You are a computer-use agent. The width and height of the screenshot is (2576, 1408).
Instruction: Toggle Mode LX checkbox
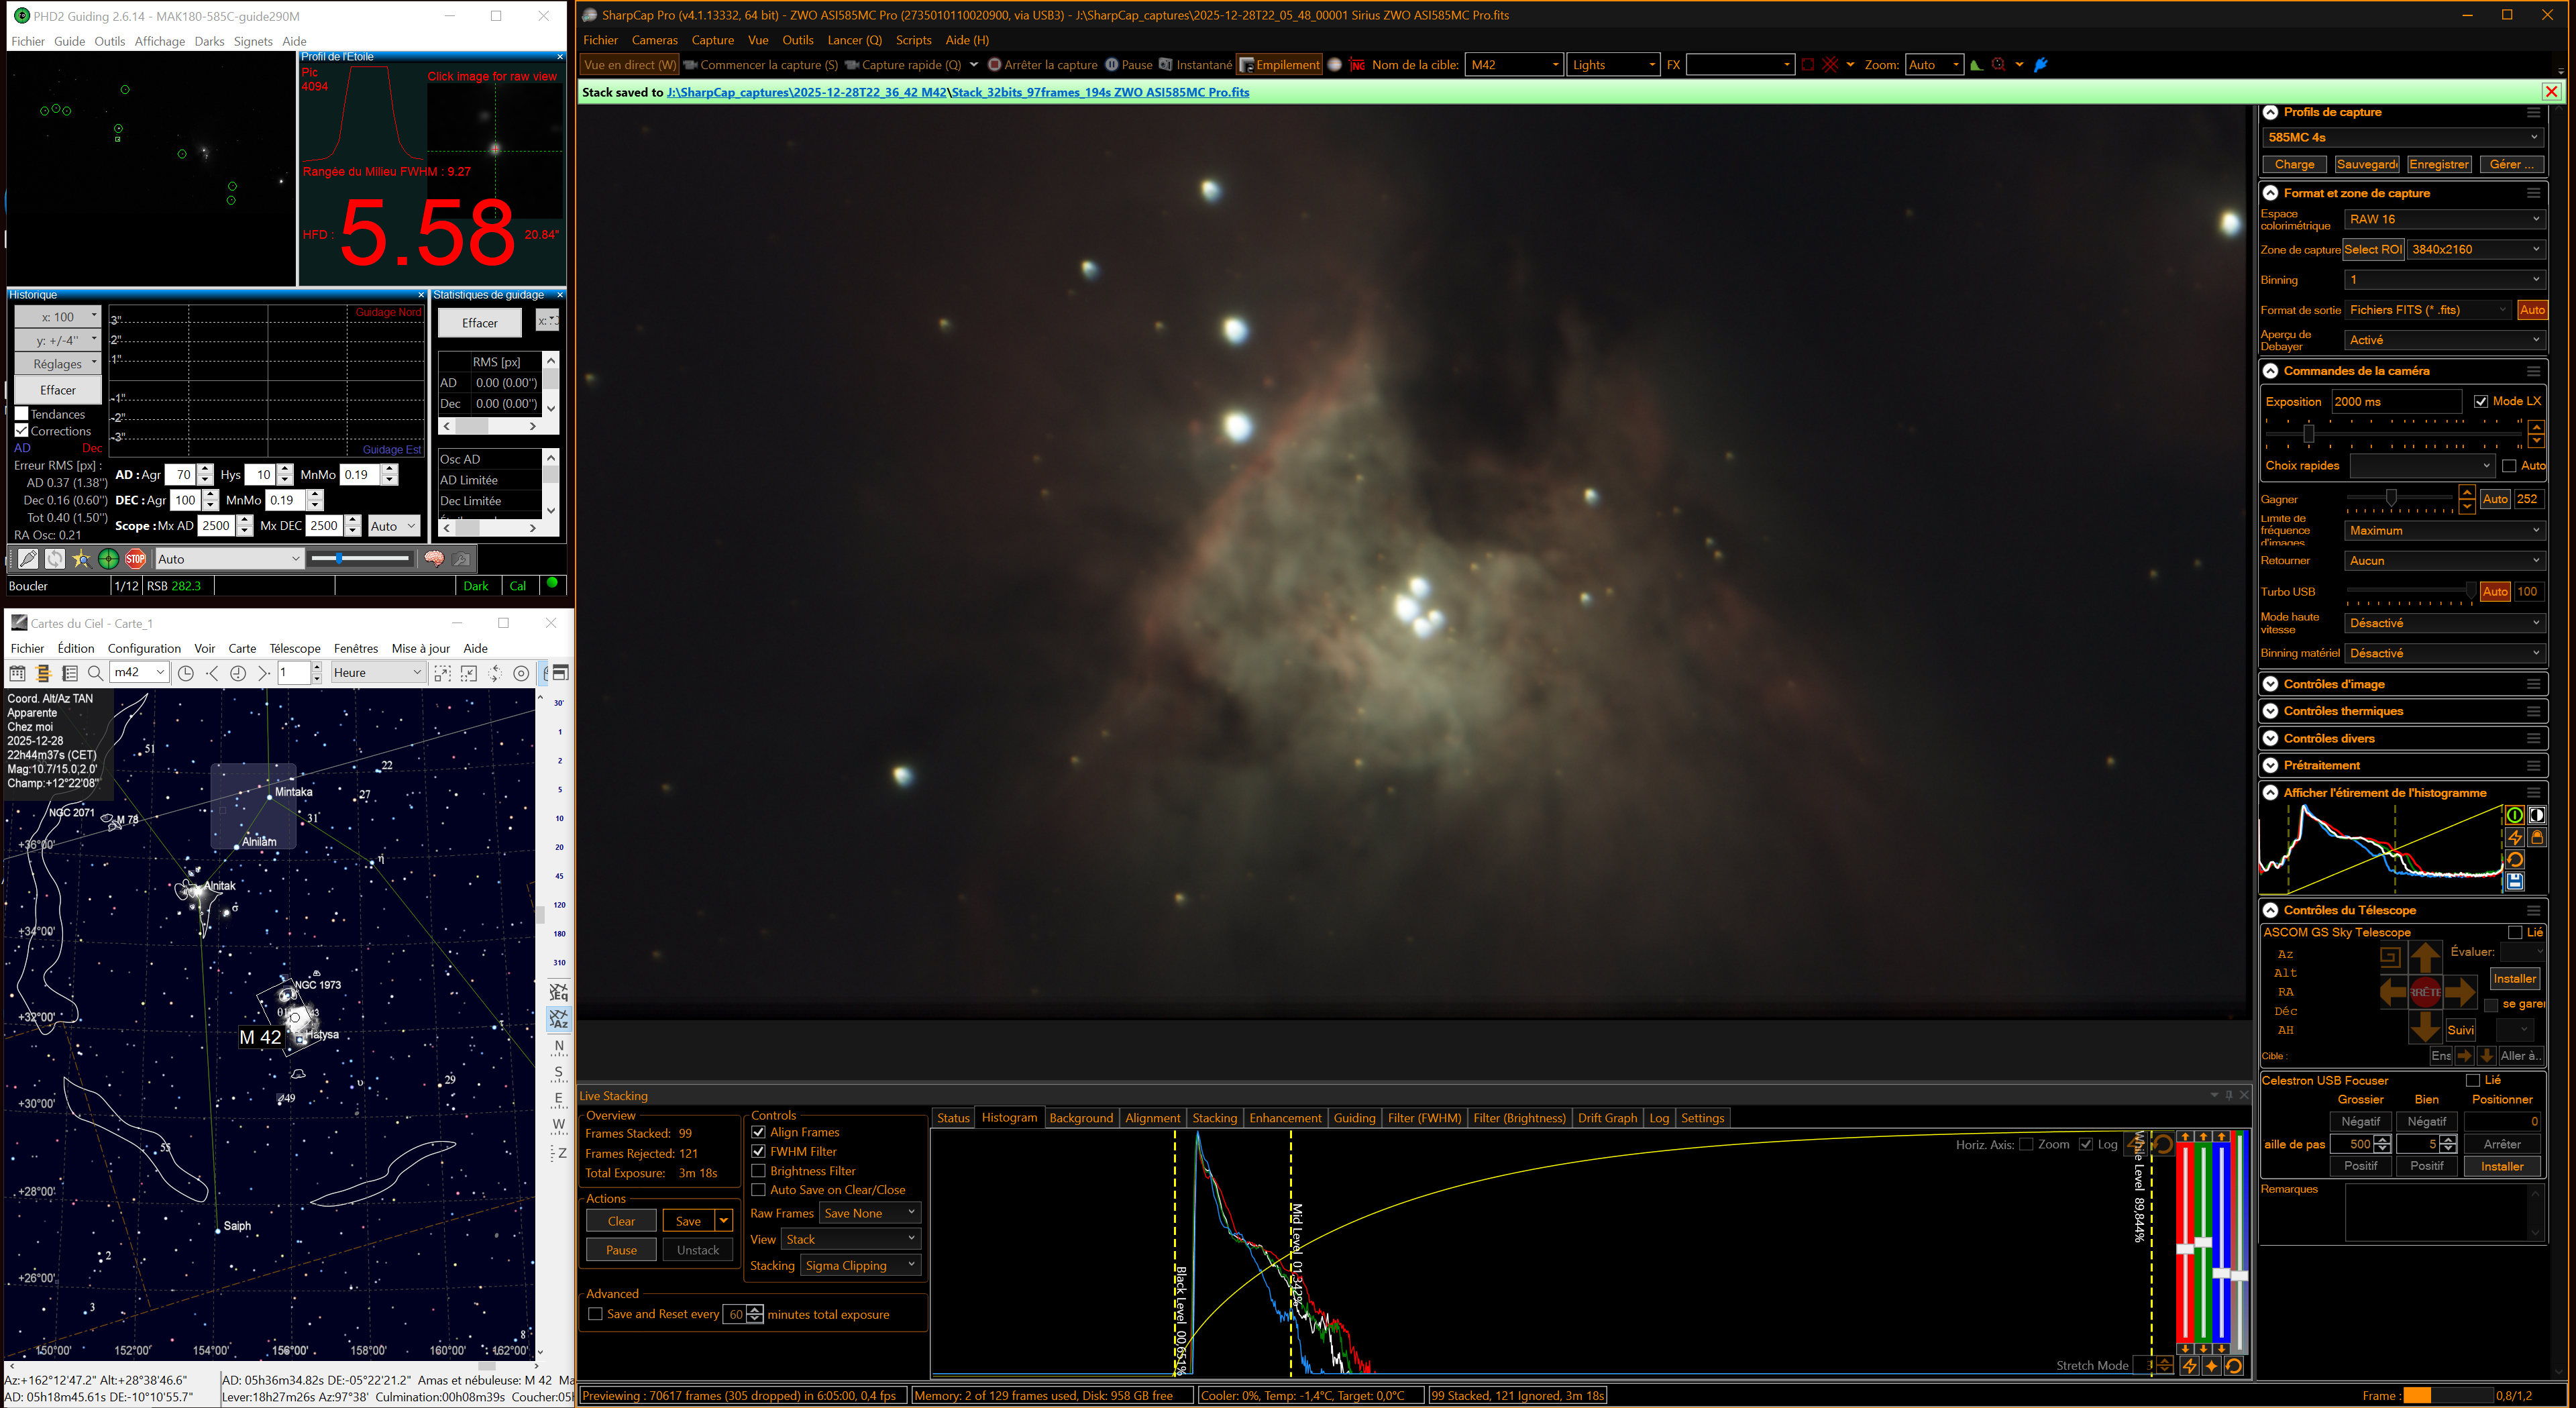[2481, 401]
